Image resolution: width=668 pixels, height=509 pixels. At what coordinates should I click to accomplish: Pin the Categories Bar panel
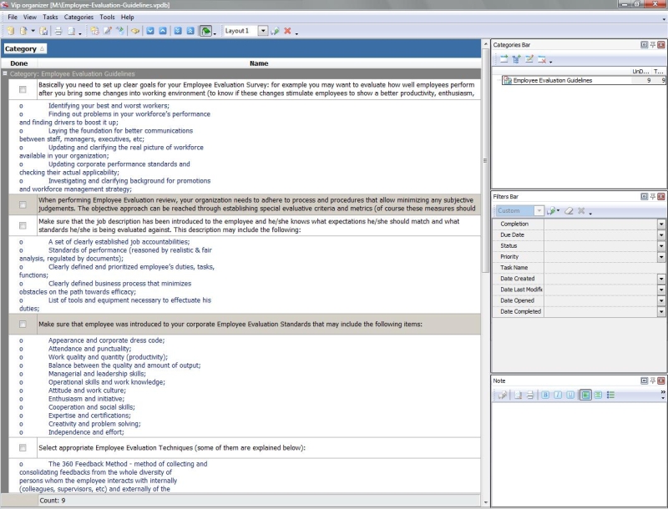652,44
